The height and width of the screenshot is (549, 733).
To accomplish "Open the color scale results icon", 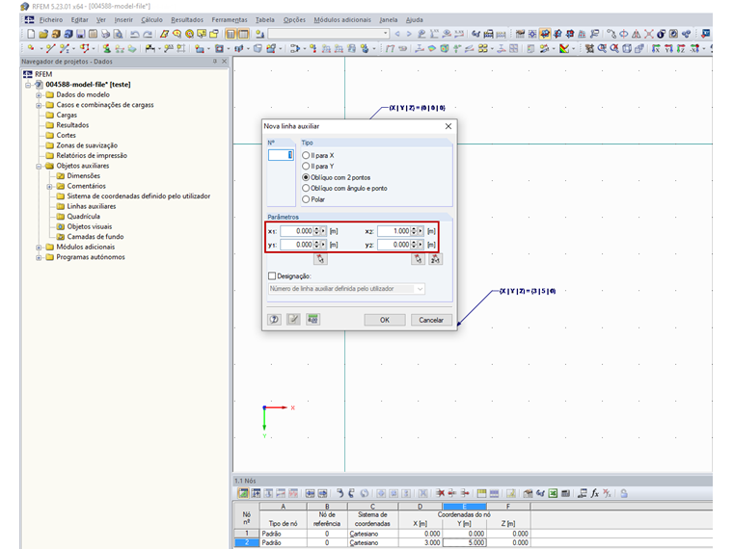I will [564, 48].
